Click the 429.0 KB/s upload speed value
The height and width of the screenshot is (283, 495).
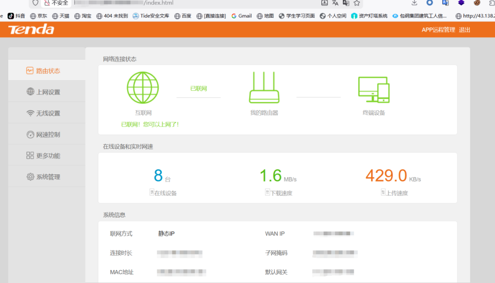click(386, 176)
